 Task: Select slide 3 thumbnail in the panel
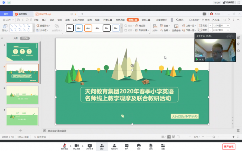[22, 95]
